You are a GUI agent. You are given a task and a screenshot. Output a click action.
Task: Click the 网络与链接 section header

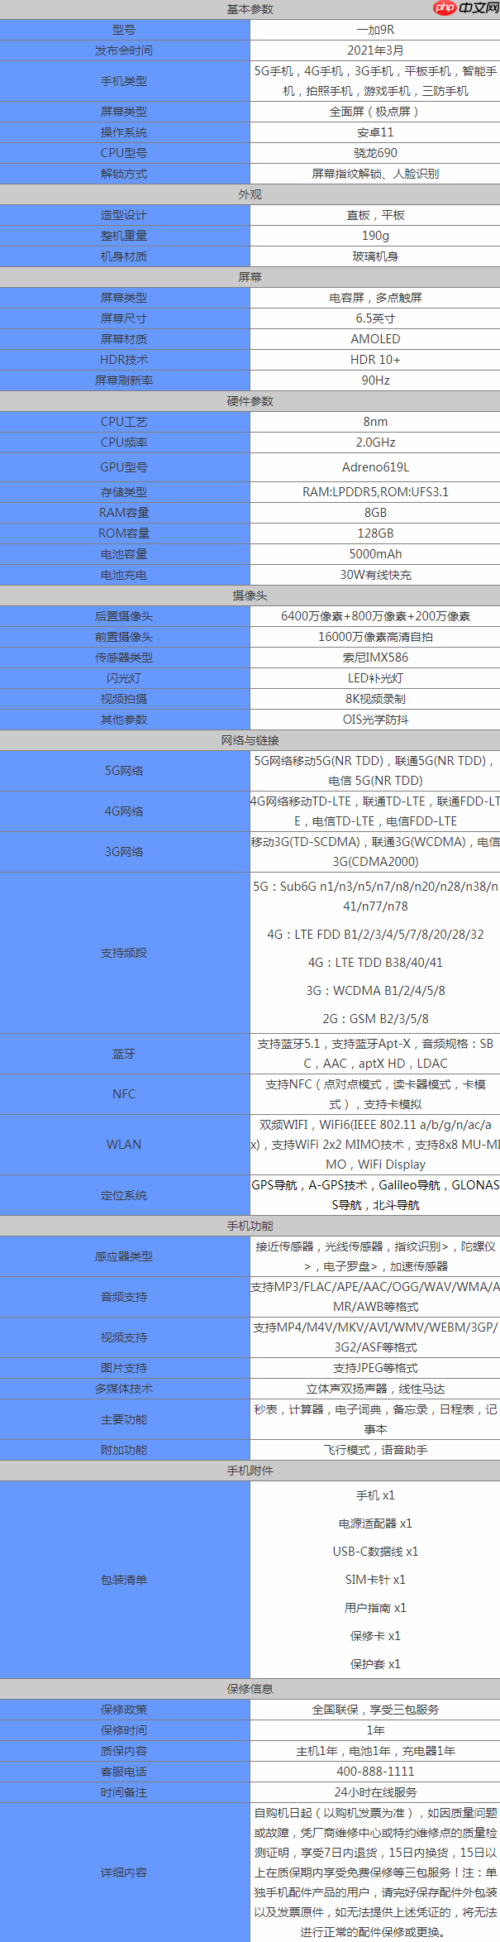pos(250,740)
